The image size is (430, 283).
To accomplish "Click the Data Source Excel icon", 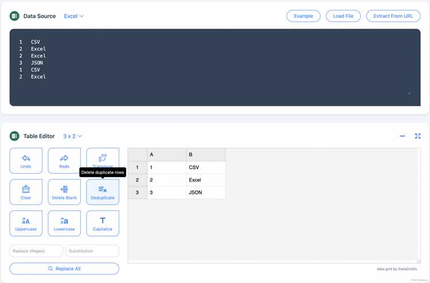I will click(x=14, y=16).
